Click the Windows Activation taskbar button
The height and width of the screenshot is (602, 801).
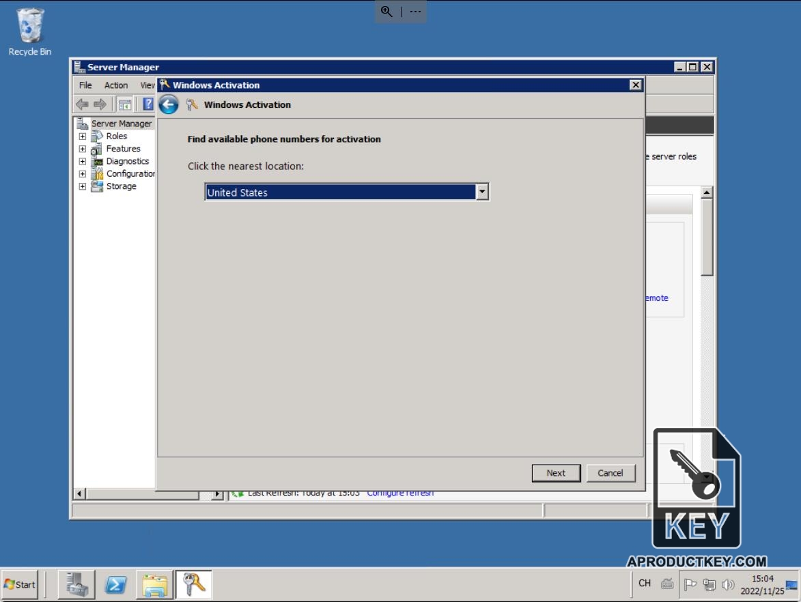click(194, 585)
